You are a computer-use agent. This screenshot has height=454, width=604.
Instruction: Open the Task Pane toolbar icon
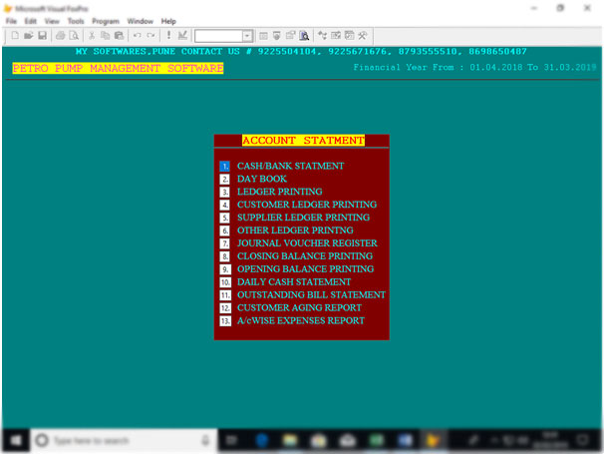pyautogui.click(x=350, y=36)
